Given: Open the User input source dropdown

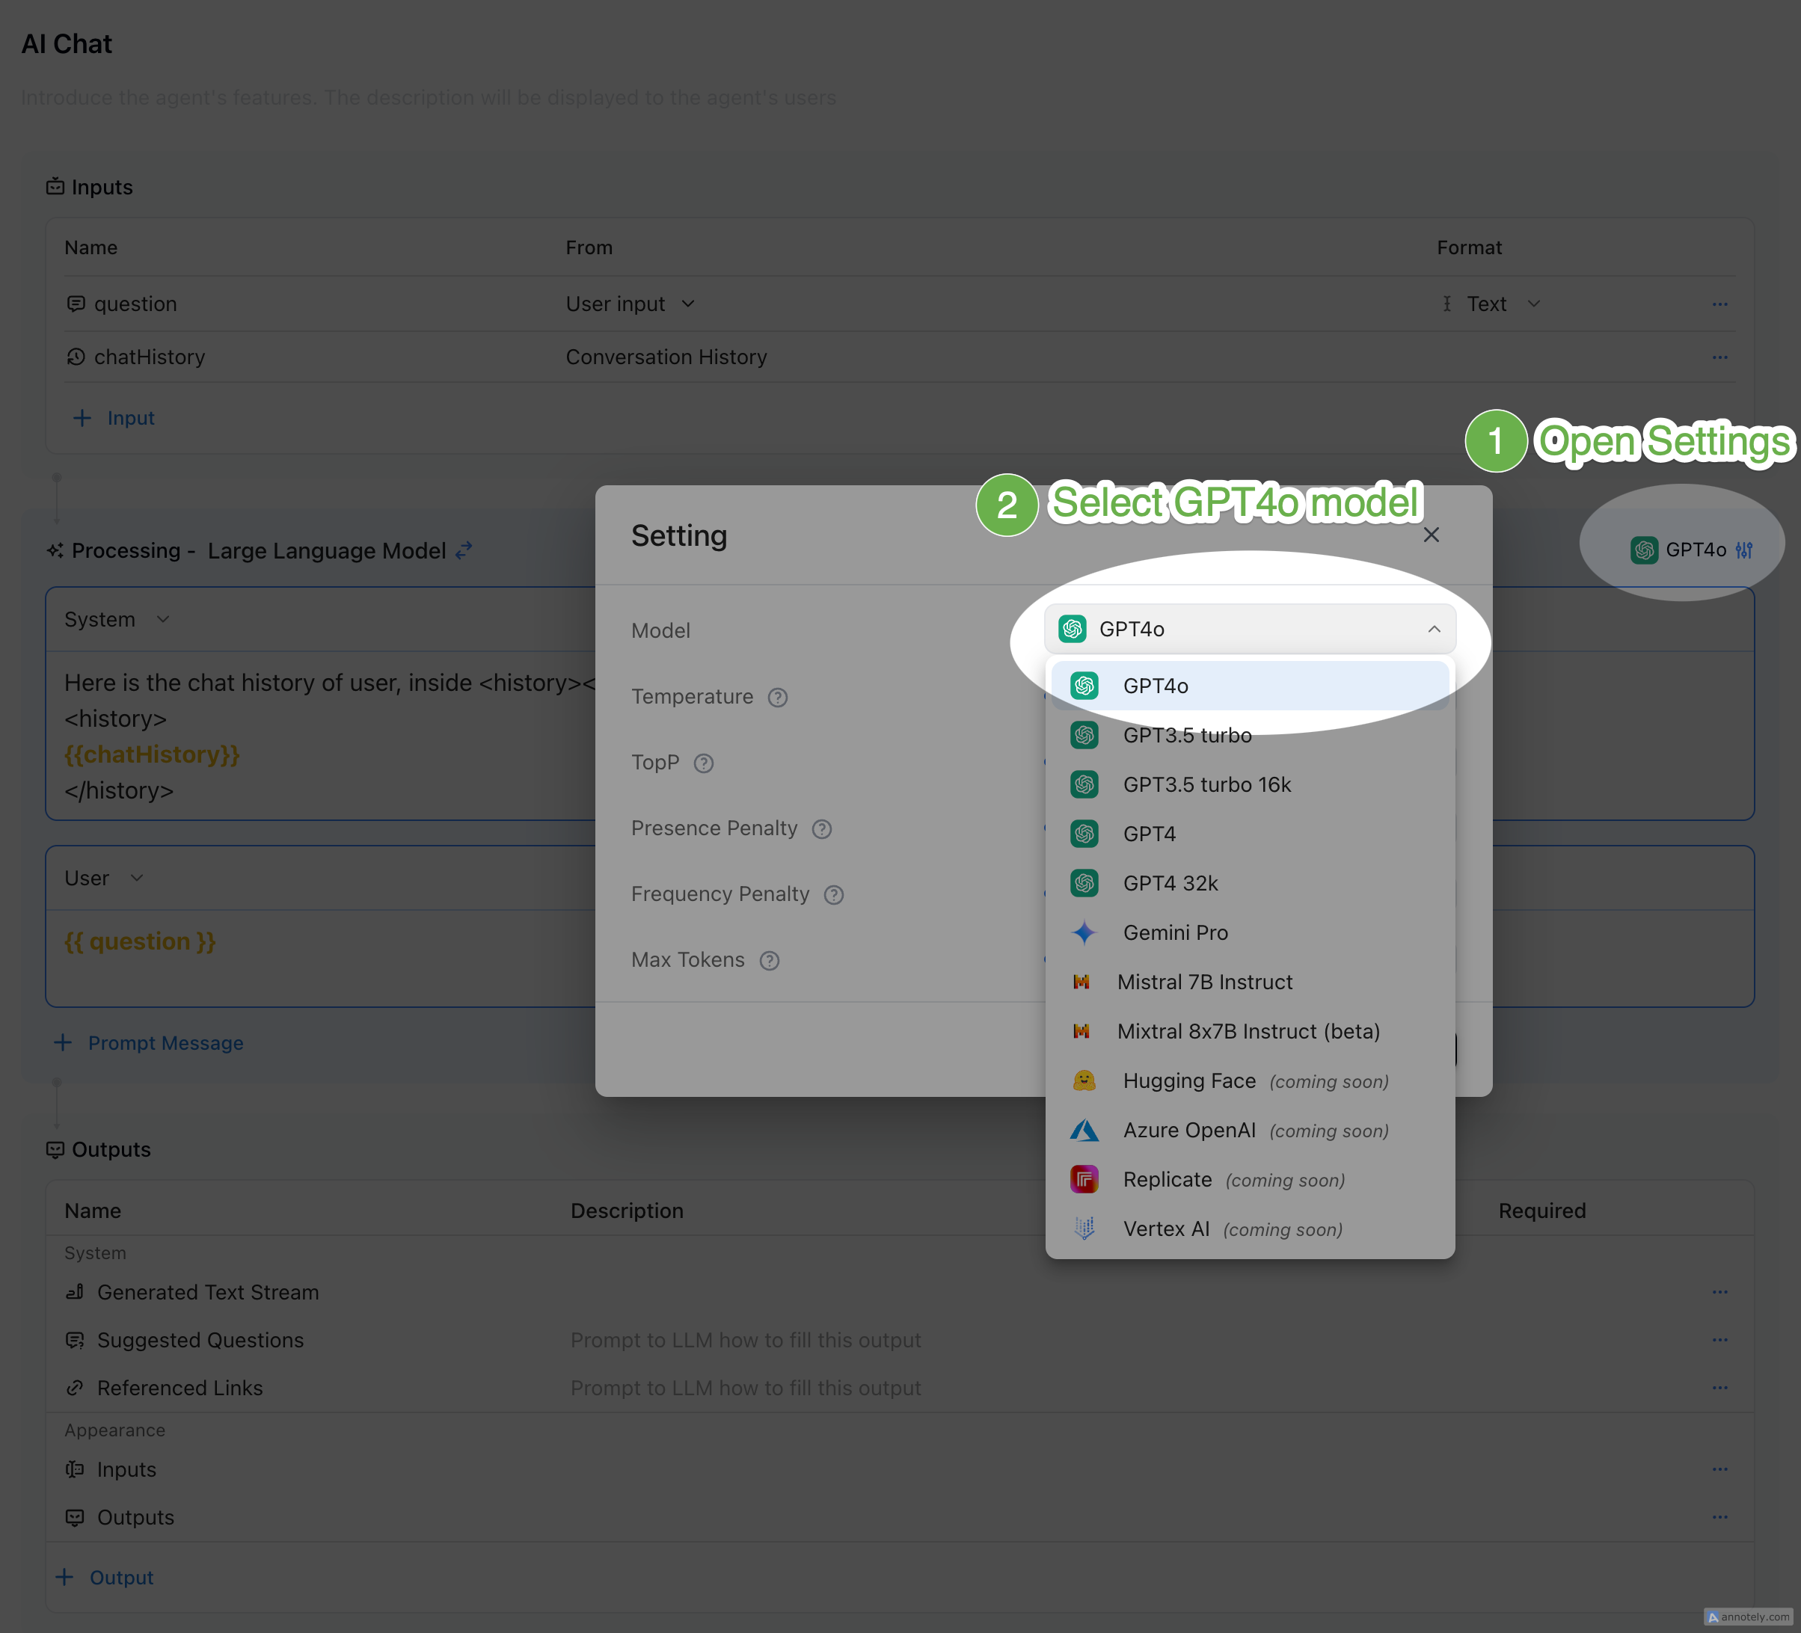Looking at the screenshot, I should coord(630,304).
